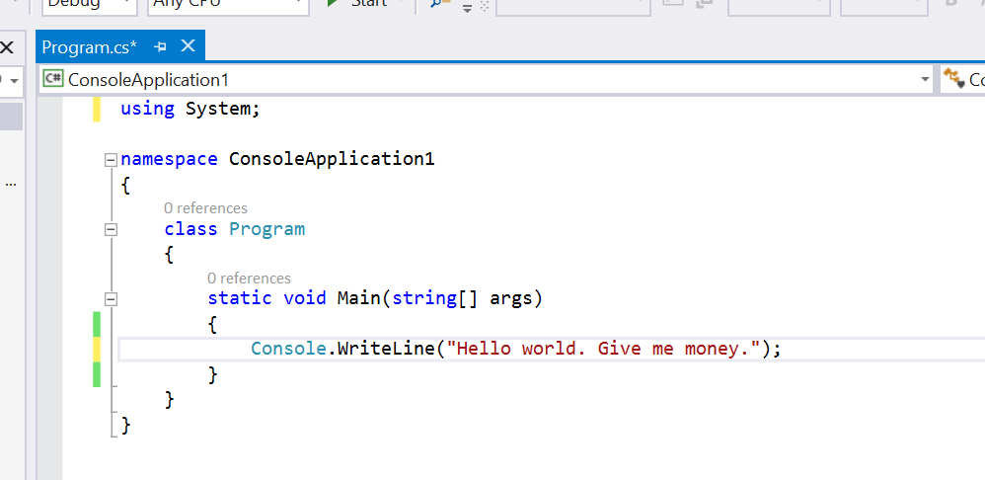The height and width of the screenshot is (480, 985).
Task: Click the 'using' keyword in line one
Action: tap(148, 109)
